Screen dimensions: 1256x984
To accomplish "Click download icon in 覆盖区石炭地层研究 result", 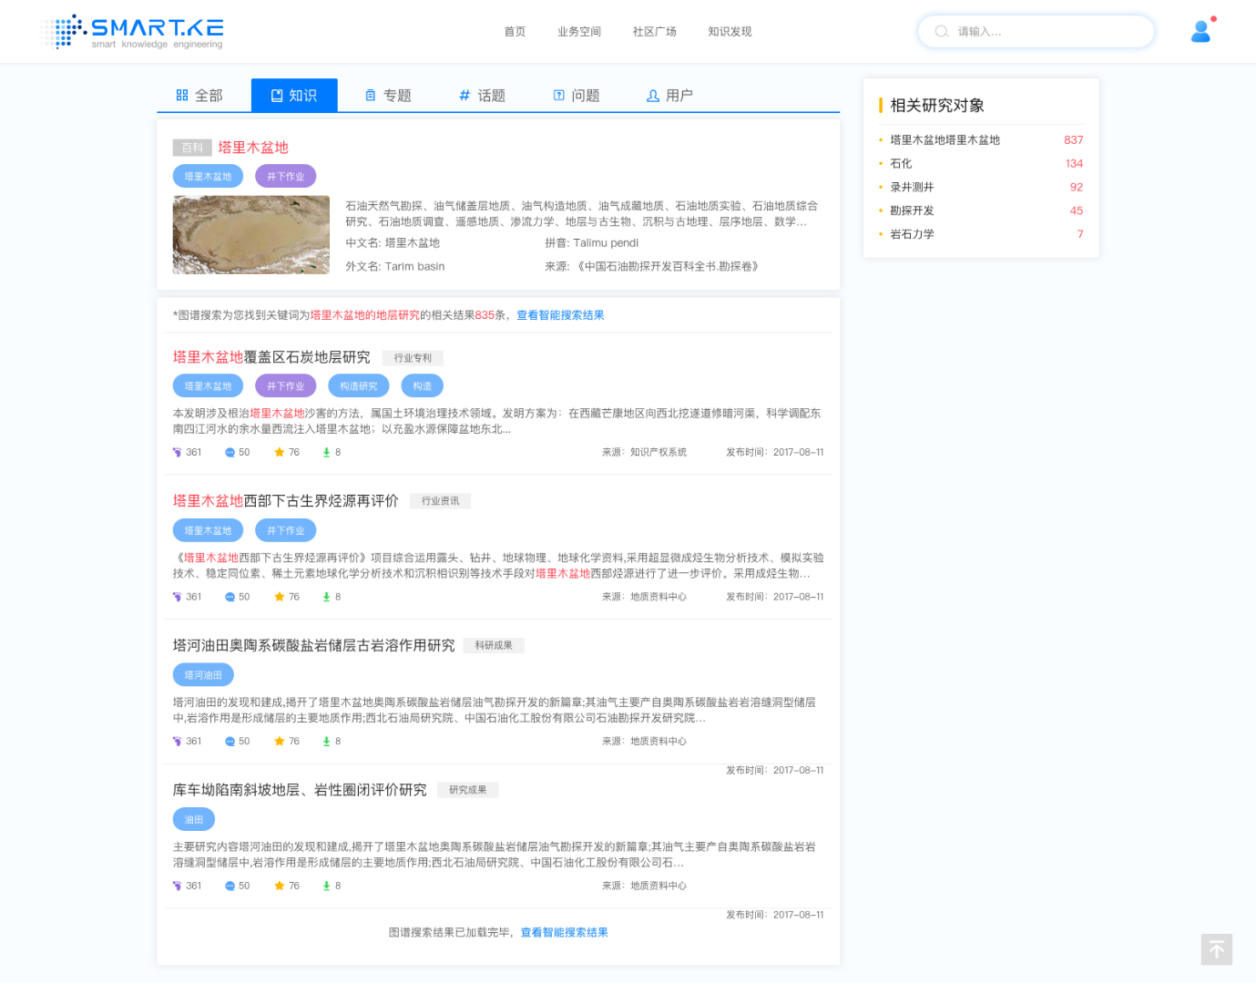I will tap(326, 453).
